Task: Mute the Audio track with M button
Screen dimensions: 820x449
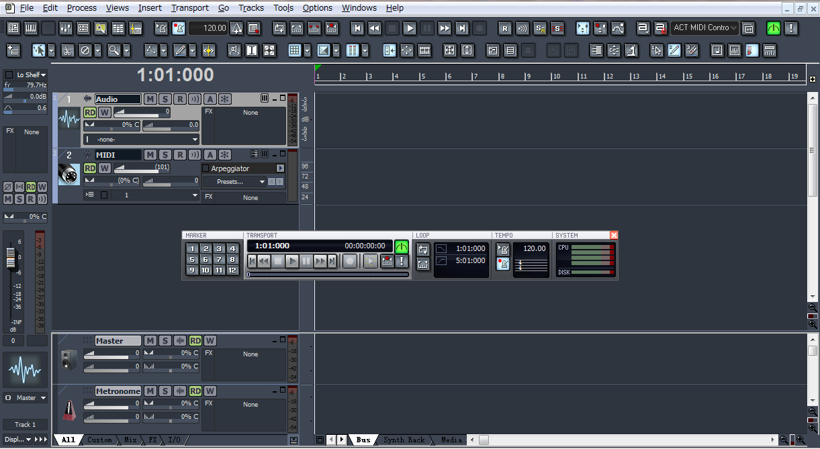Action: point(150,99)
